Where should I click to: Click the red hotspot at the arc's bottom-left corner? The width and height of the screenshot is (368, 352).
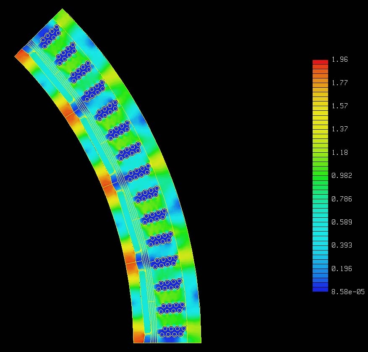[138, 337]
